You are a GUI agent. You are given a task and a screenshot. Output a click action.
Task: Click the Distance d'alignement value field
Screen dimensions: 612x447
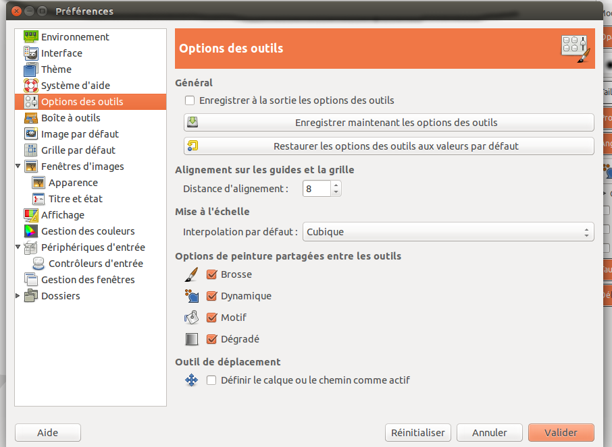[x=317, y=189]
